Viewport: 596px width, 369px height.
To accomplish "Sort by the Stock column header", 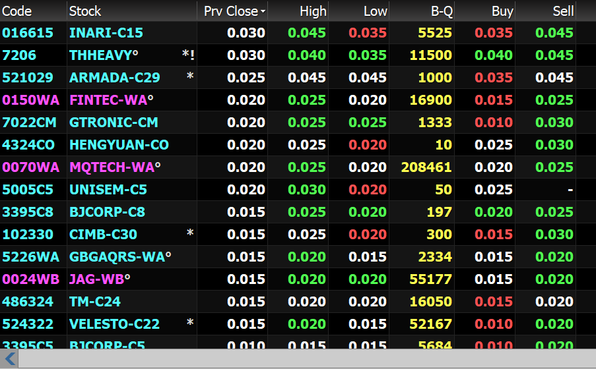I will coord(85,11).
